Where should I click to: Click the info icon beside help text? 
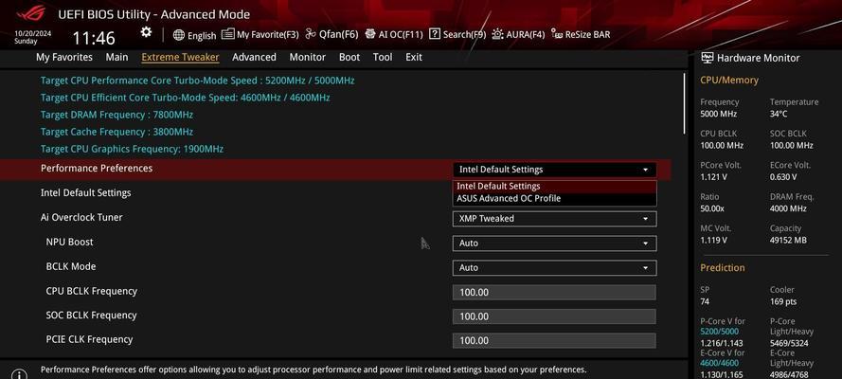[x=19, y=373]
